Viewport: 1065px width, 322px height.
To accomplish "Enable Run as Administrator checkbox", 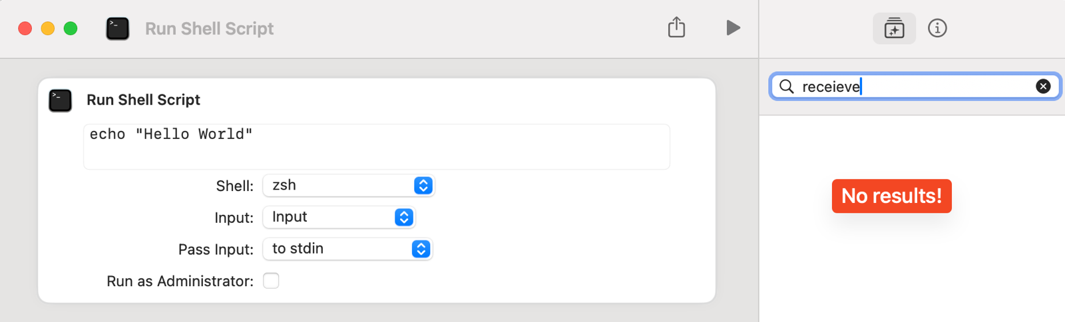I will click(x=271, y=281).
